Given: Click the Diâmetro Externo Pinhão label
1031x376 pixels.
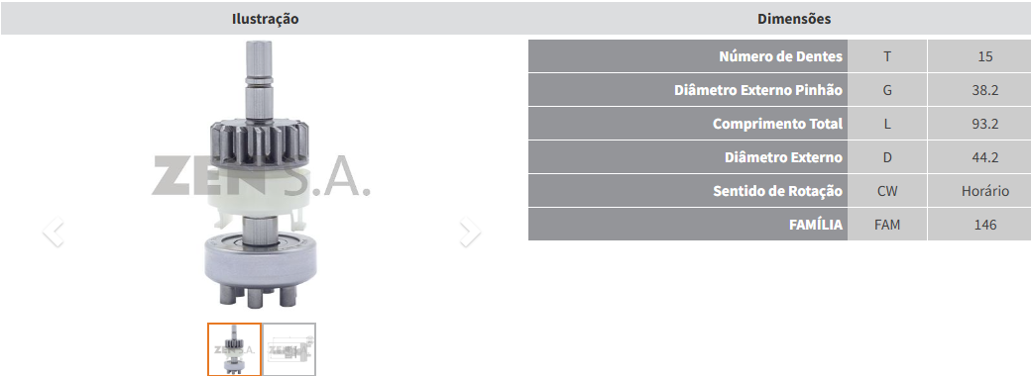Looking at the screenshot, I should coord(758,91).
